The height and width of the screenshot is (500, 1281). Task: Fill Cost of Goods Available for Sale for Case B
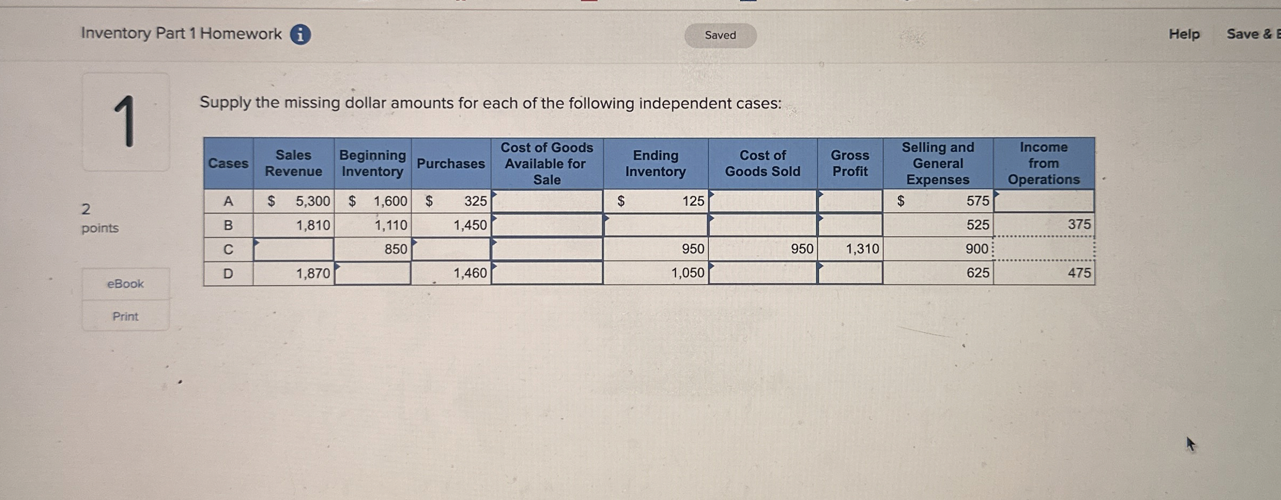(546, 225)
